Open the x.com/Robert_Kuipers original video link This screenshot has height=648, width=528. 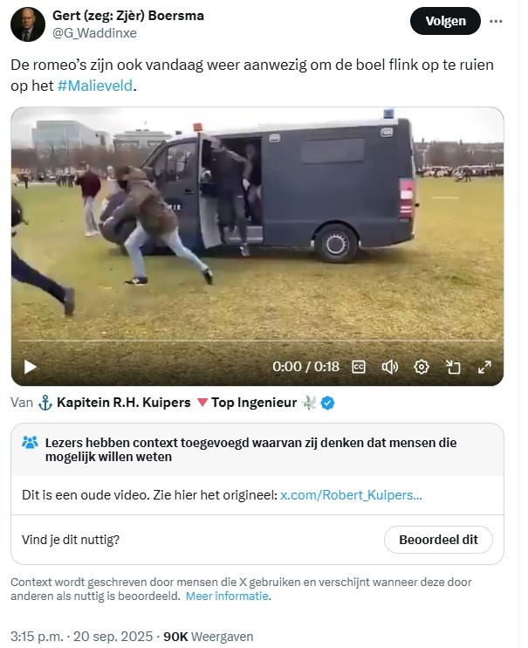tap(351, 495)
